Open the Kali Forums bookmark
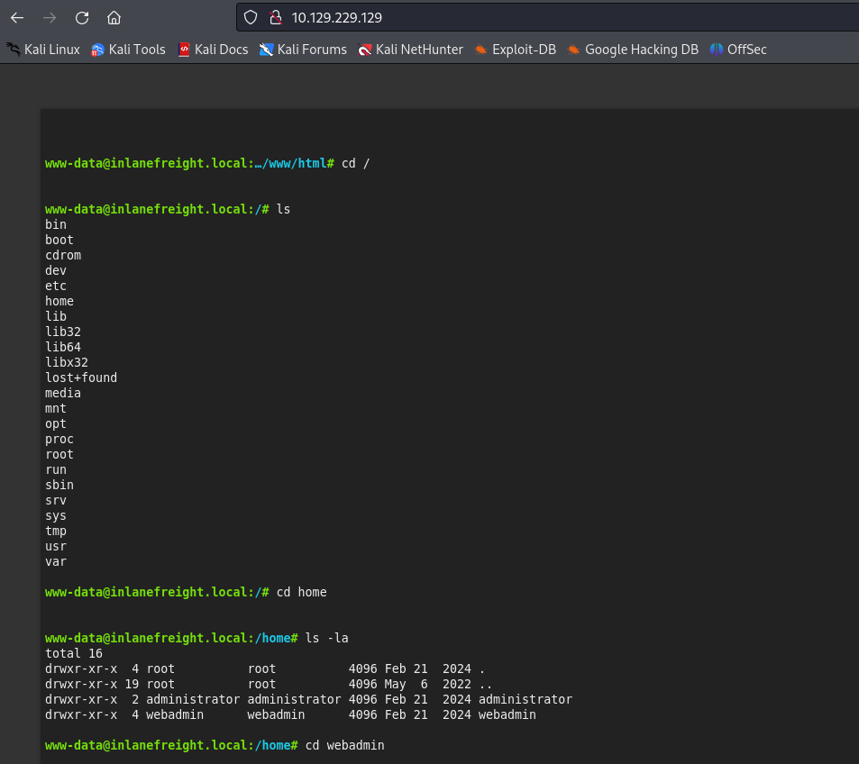This screenshot has height=764, width=859. 303,50
